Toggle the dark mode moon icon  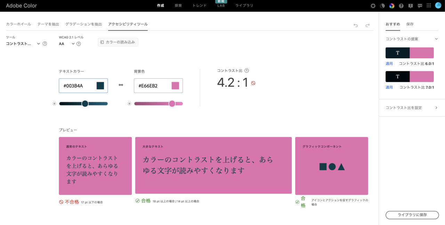[382, 6]
